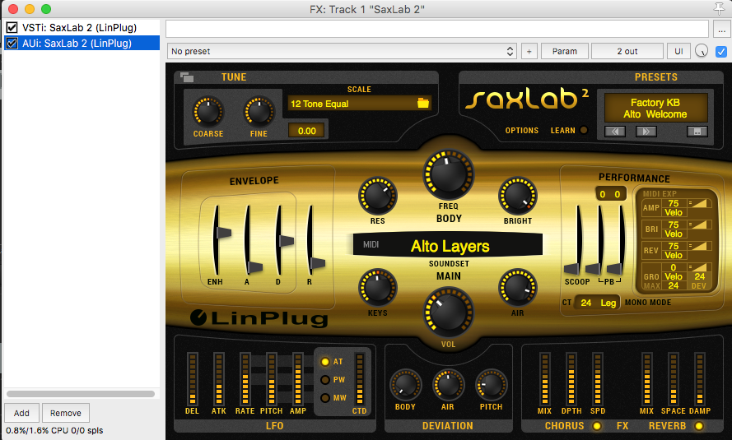
Task: Click the BRI velocity curve icon
Action: pyautogui.click(x=699, y=225)
